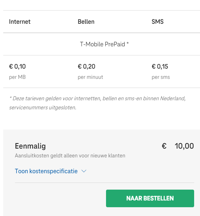The height and width of the screenshot is (216, 200).
Task: Select the Internet column header
Action: [20, 22]
